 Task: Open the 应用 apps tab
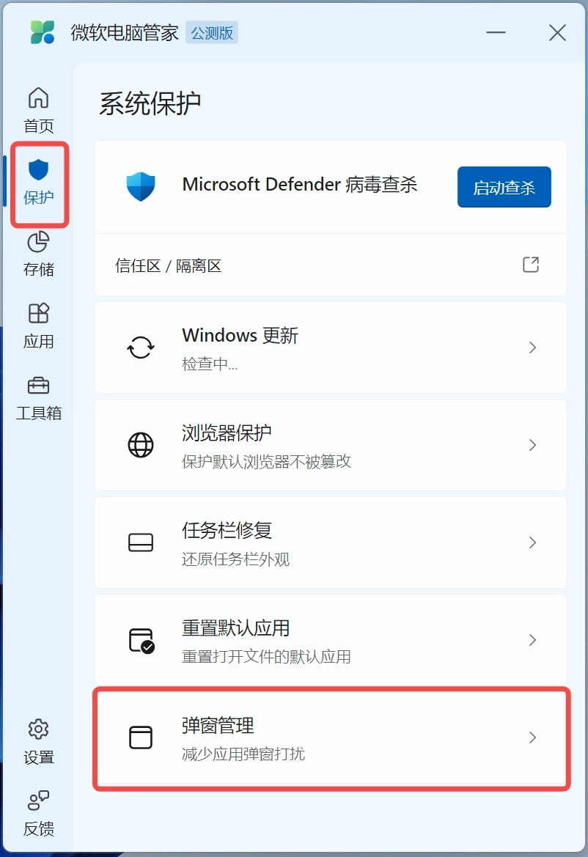pos(38,326)
